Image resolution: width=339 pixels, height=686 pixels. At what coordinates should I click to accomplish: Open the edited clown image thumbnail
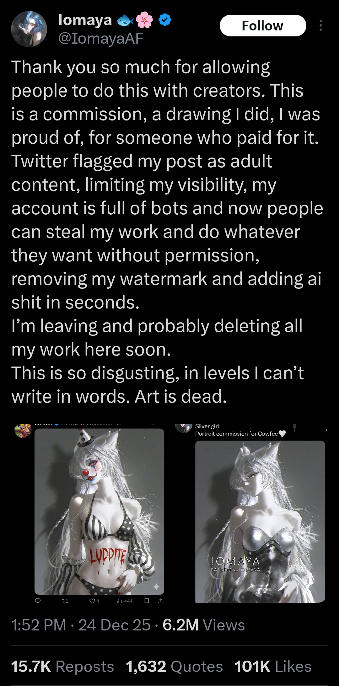(x=99, y=512)
